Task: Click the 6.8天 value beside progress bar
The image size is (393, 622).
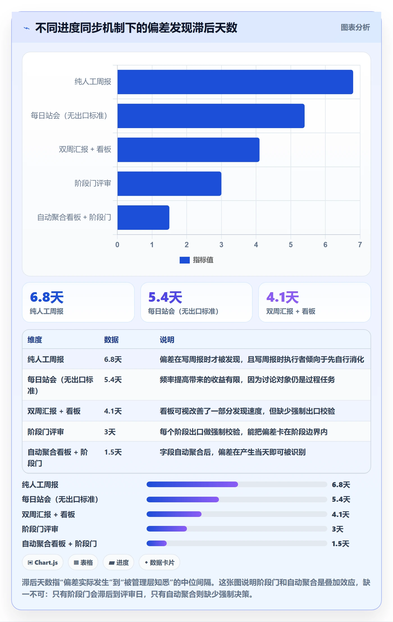Action: [341, 485]
